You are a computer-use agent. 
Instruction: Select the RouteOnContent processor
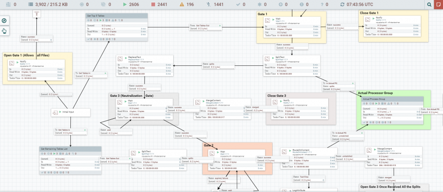tap(309, 158)
